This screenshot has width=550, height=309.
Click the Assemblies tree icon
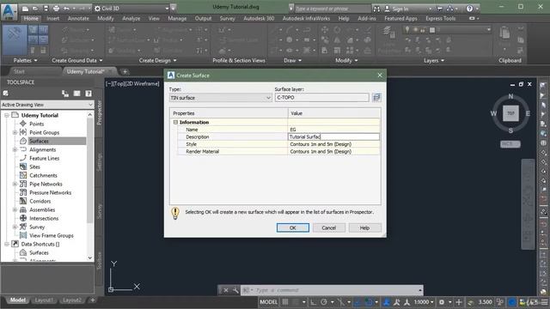tap(23, 209)
